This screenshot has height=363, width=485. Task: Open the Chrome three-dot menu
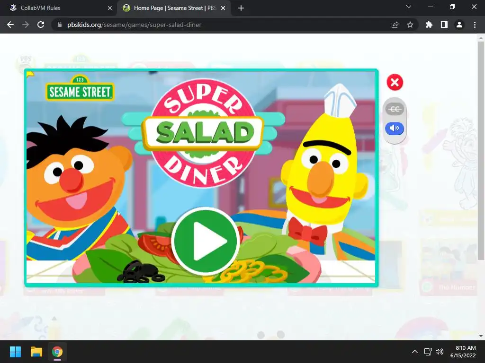click(475, 25)
